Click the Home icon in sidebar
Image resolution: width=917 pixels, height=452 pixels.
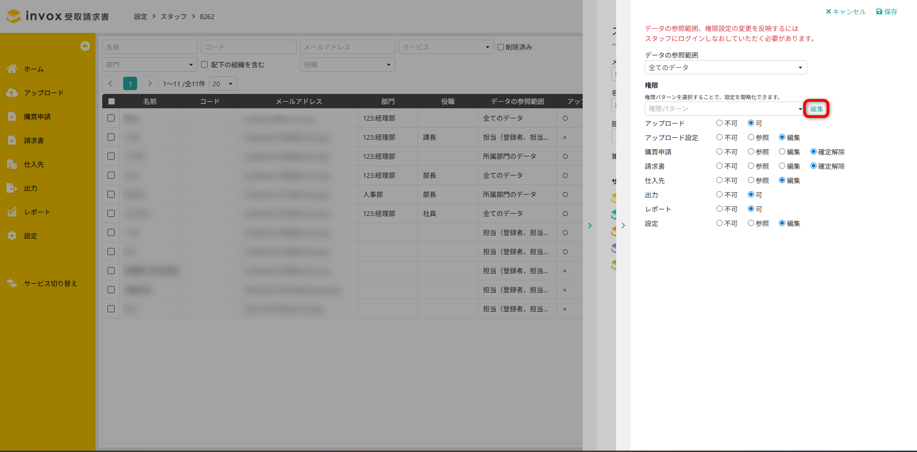click(x=12, y=69)
